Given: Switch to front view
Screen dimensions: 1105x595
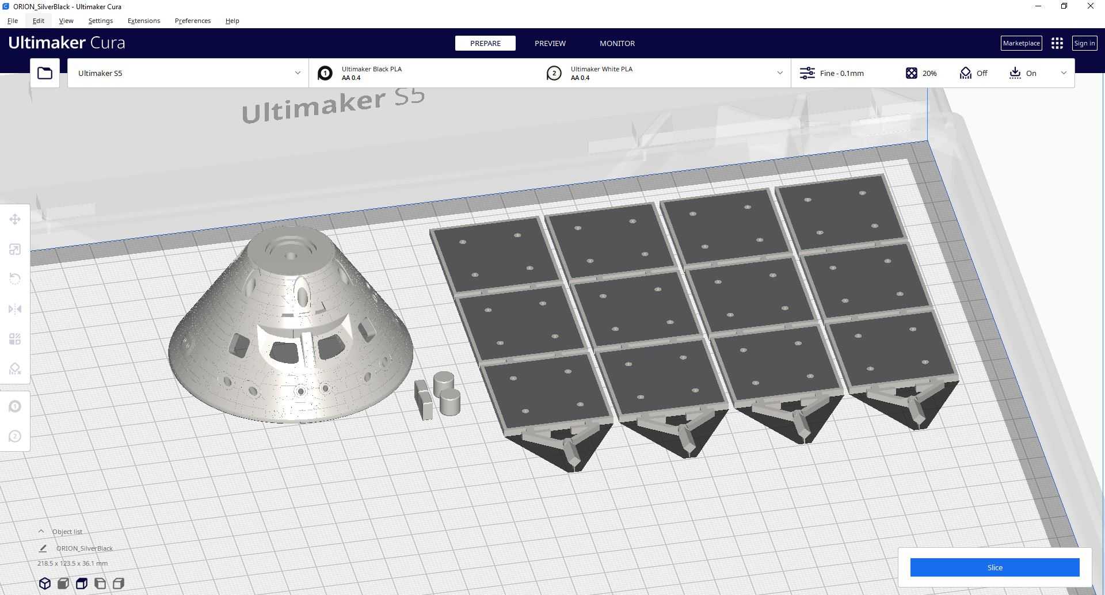Looking at the screenshot, I should click(x=63, y=583).
